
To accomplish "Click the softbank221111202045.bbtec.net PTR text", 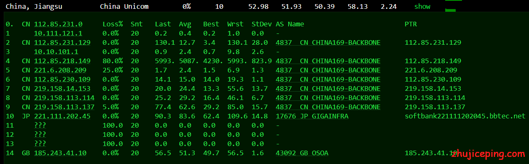I will coord(465,116).
